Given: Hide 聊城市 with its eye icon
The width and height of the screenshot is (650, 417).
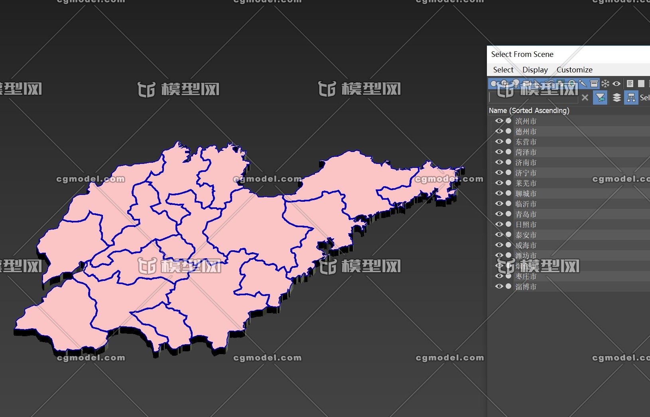Looking at the screenshot, I should 499,193.
